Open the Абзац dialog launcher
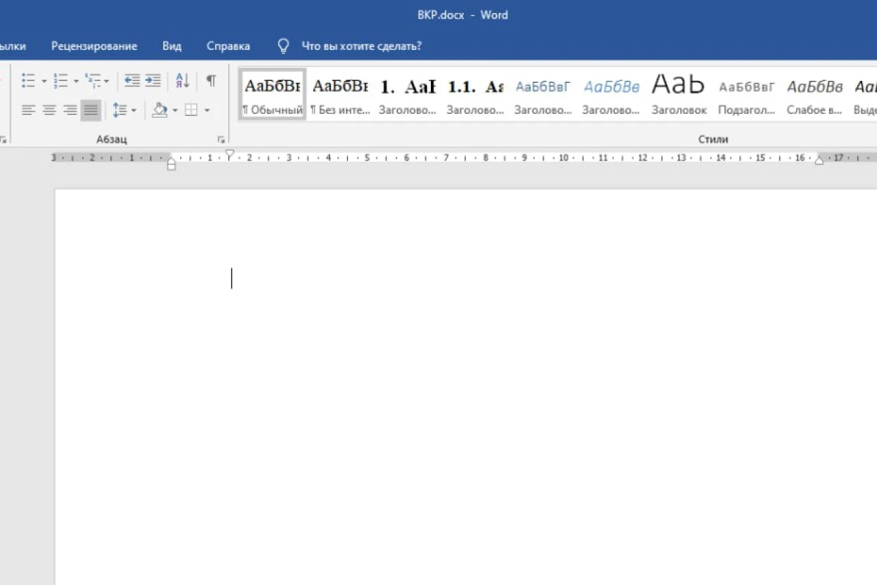Screen dimensions: 877x585 coord(221,140)
